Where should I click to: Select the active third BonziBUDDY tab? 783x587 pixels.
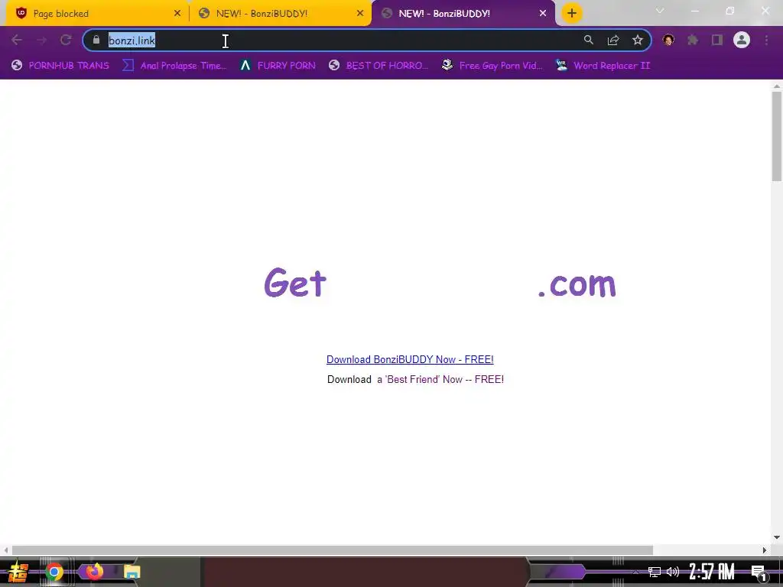coord(462,14)
